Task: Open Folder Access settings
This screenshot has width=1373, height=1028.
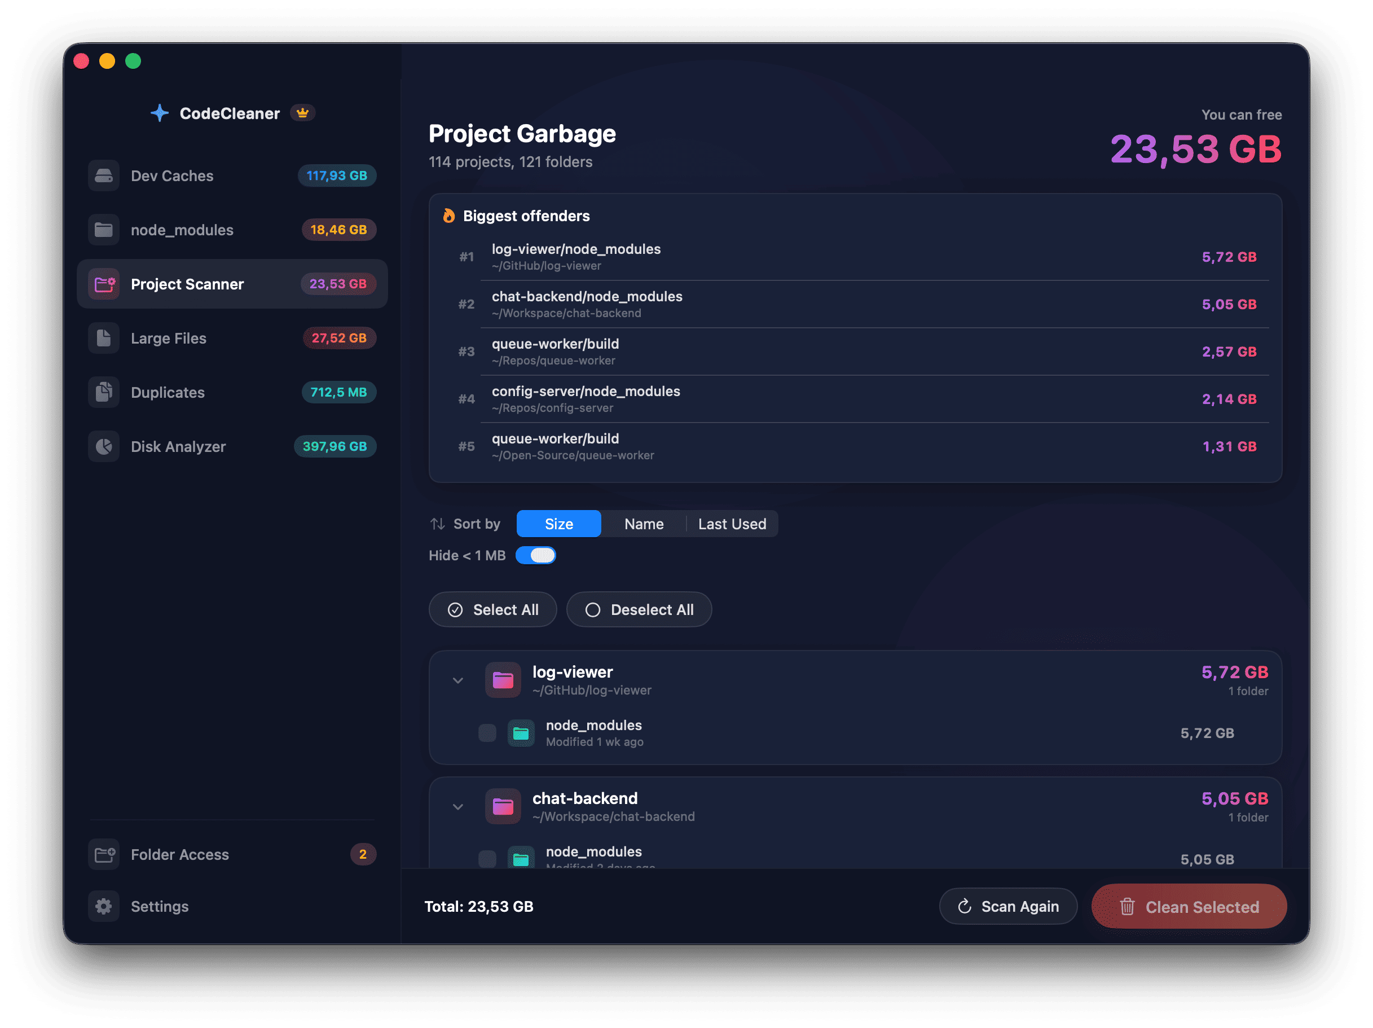Action: point(179,855)
